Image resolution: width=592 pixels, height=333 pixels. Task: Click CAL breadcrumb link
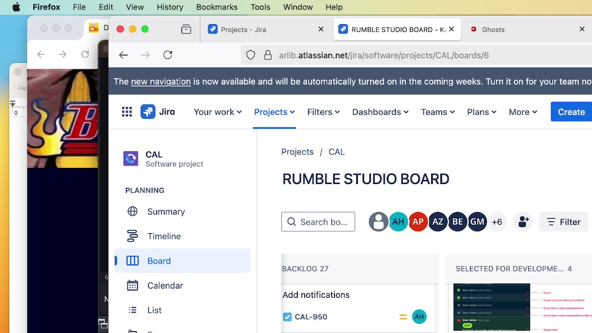click(337, 152)
